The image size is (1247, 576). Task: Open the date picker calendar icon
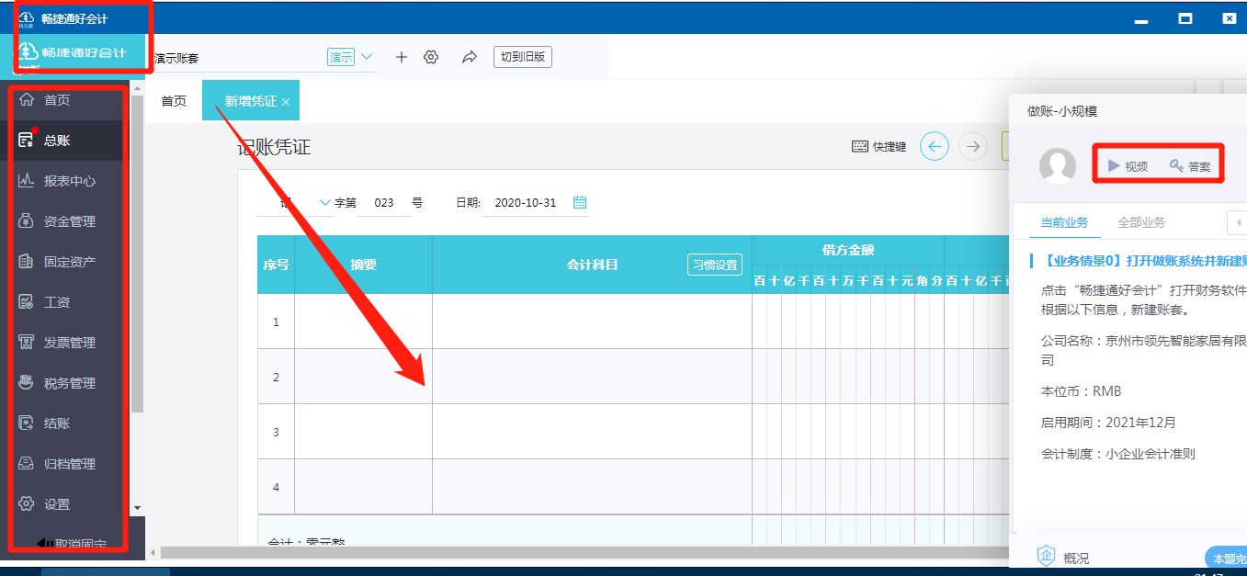580,202
